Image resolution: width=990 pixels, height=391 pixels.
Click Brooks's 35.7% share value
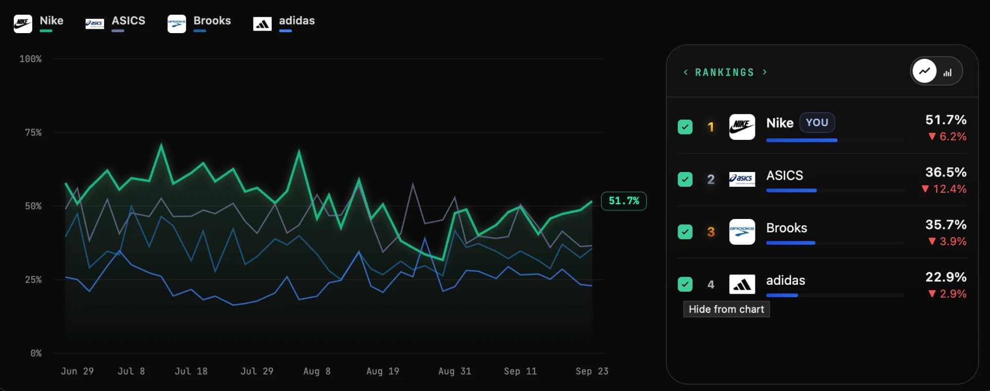tap(946, 224)
